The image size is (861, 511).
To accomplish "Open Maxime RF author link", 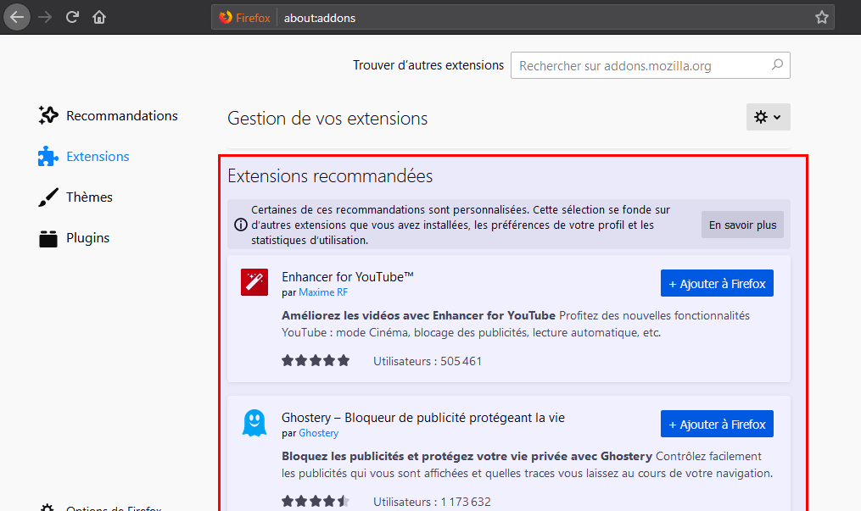I will tap(323, 292).
